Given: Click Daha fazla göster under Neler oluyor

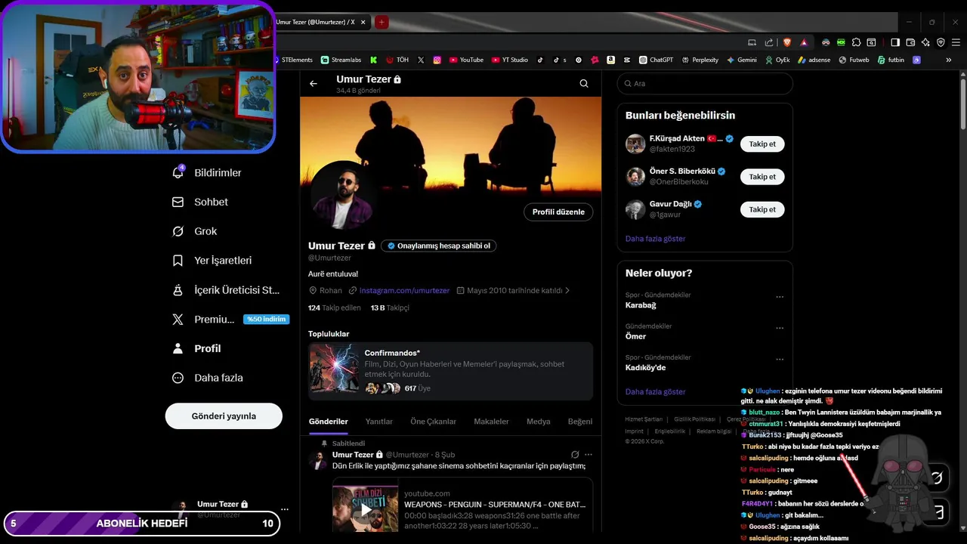Looking at the screenshot, I should coord(656,392).
